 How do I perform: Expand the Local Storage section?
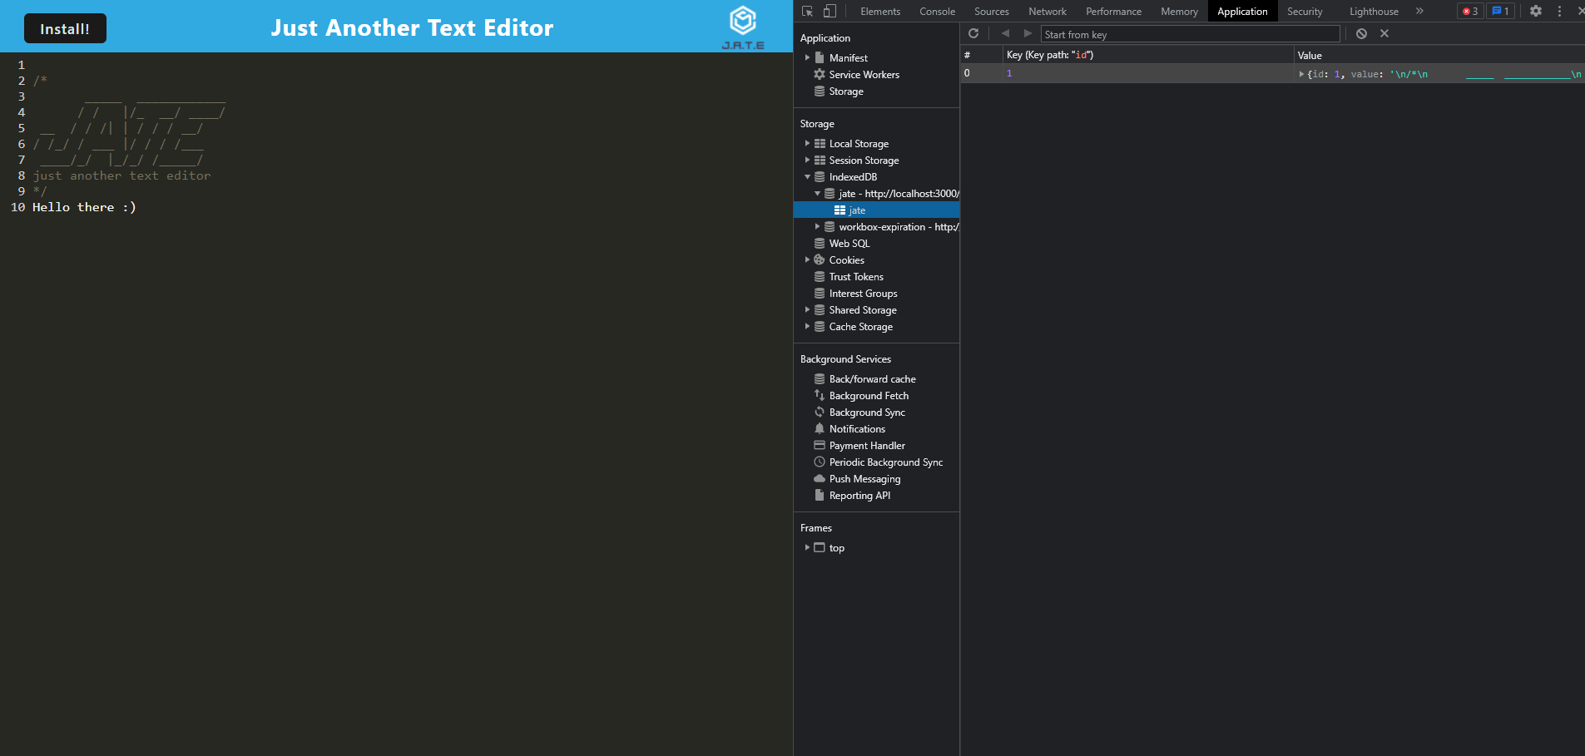[x=808, y=143]
